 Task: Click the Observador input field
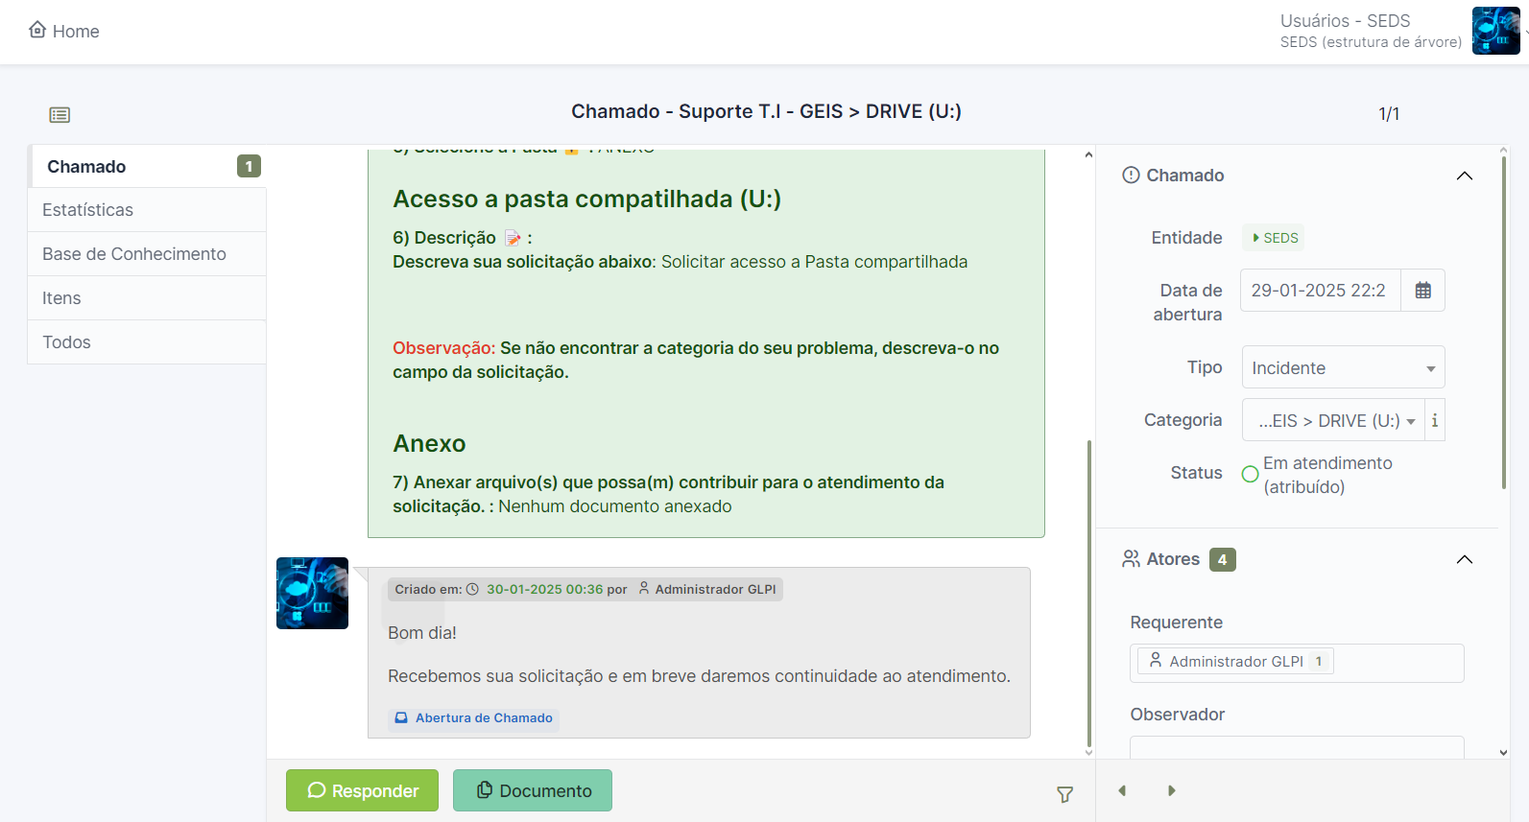(x=1297, y=747)
